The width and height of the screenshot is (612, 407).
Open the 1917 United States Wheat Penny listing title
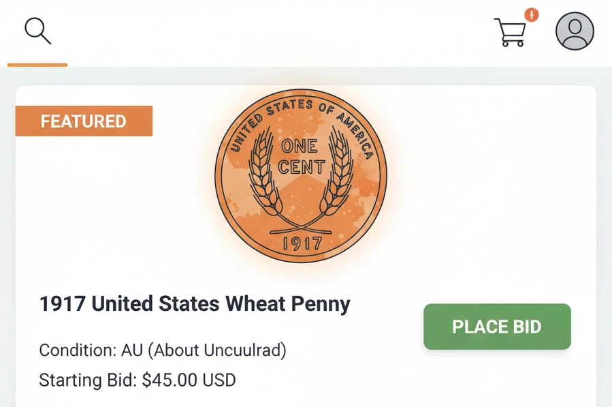[194, 304]
